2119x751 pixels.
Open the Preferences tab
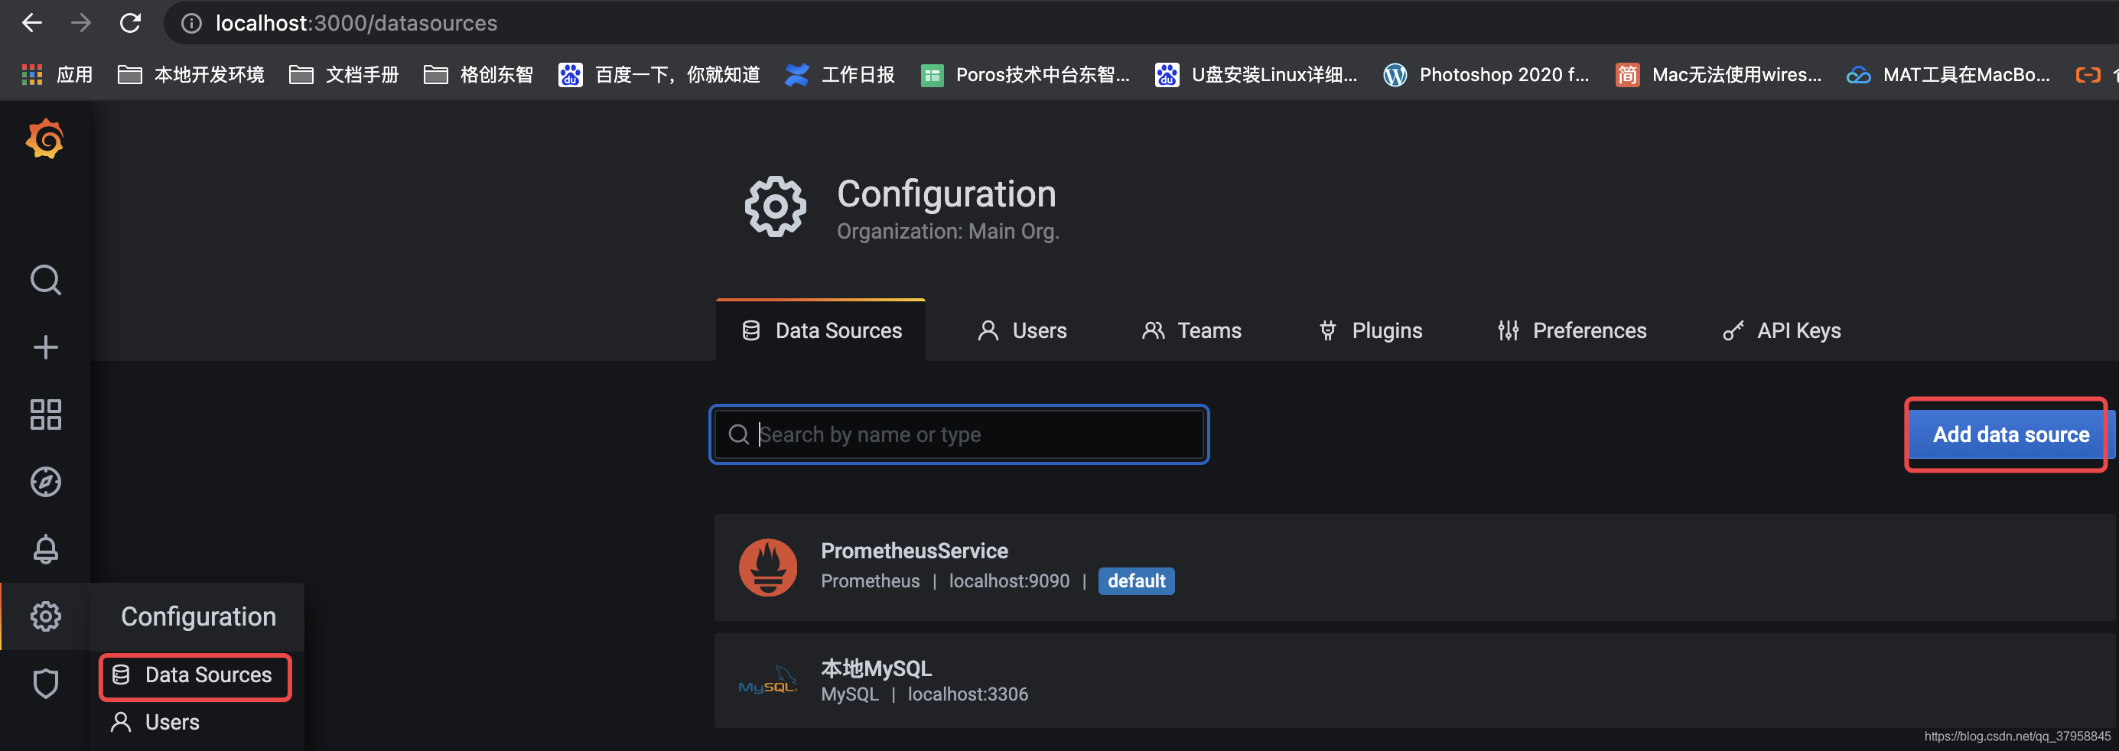tap(1572, 330)
